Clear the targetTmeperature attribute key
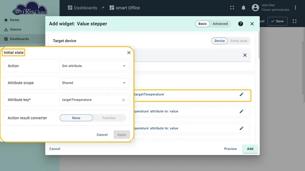This screenshot has width=305, height=171. coord(124,100)
